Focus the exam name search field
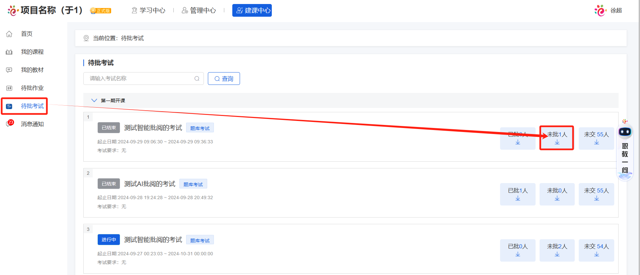This screenshot has width=640, height=275. pyautogui.click(x=141, y=79)
